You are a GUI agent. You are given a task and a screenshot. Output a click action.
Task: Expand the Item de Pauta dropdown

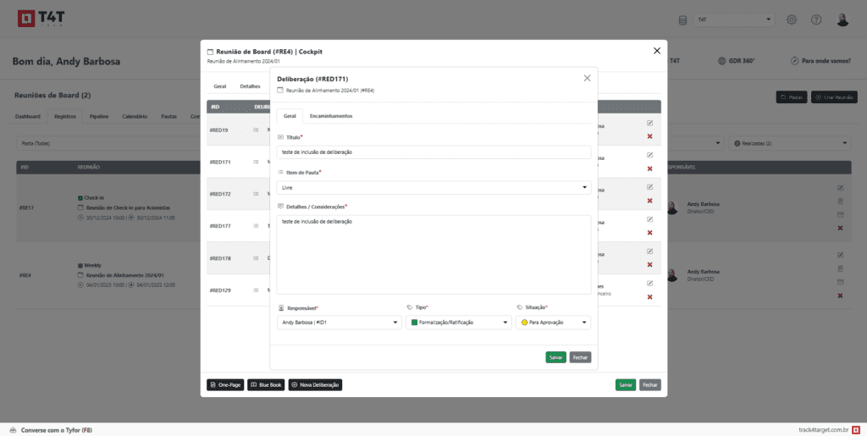point(433,188)
